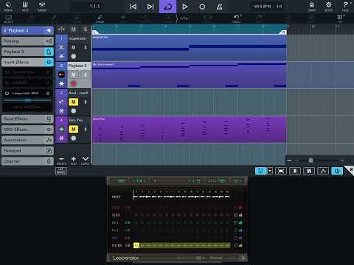Collapse the Insert Effects section
The width and height of the screenshot is (354, 265).
click(27, 62)
